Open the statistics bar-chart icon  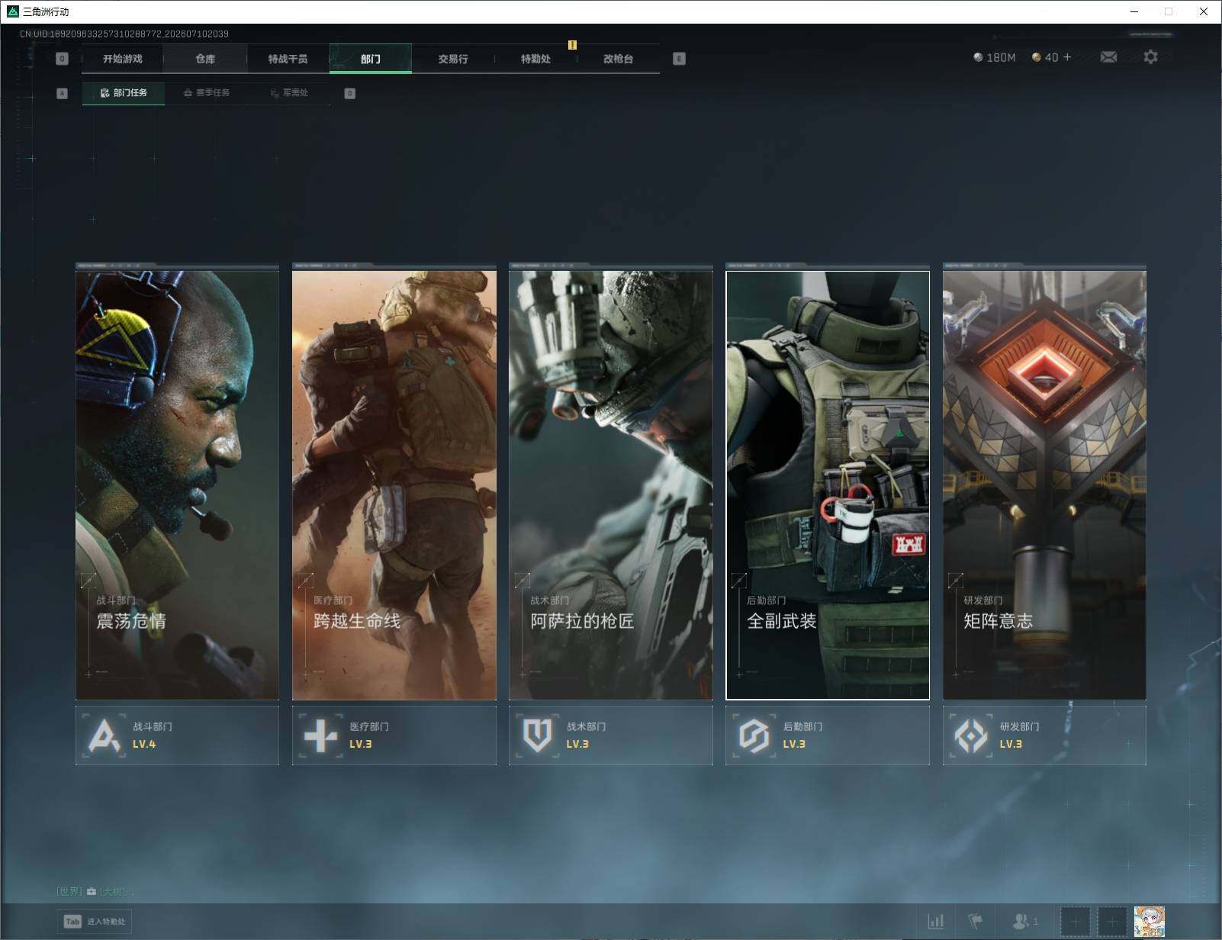click(x=935, y=922)
